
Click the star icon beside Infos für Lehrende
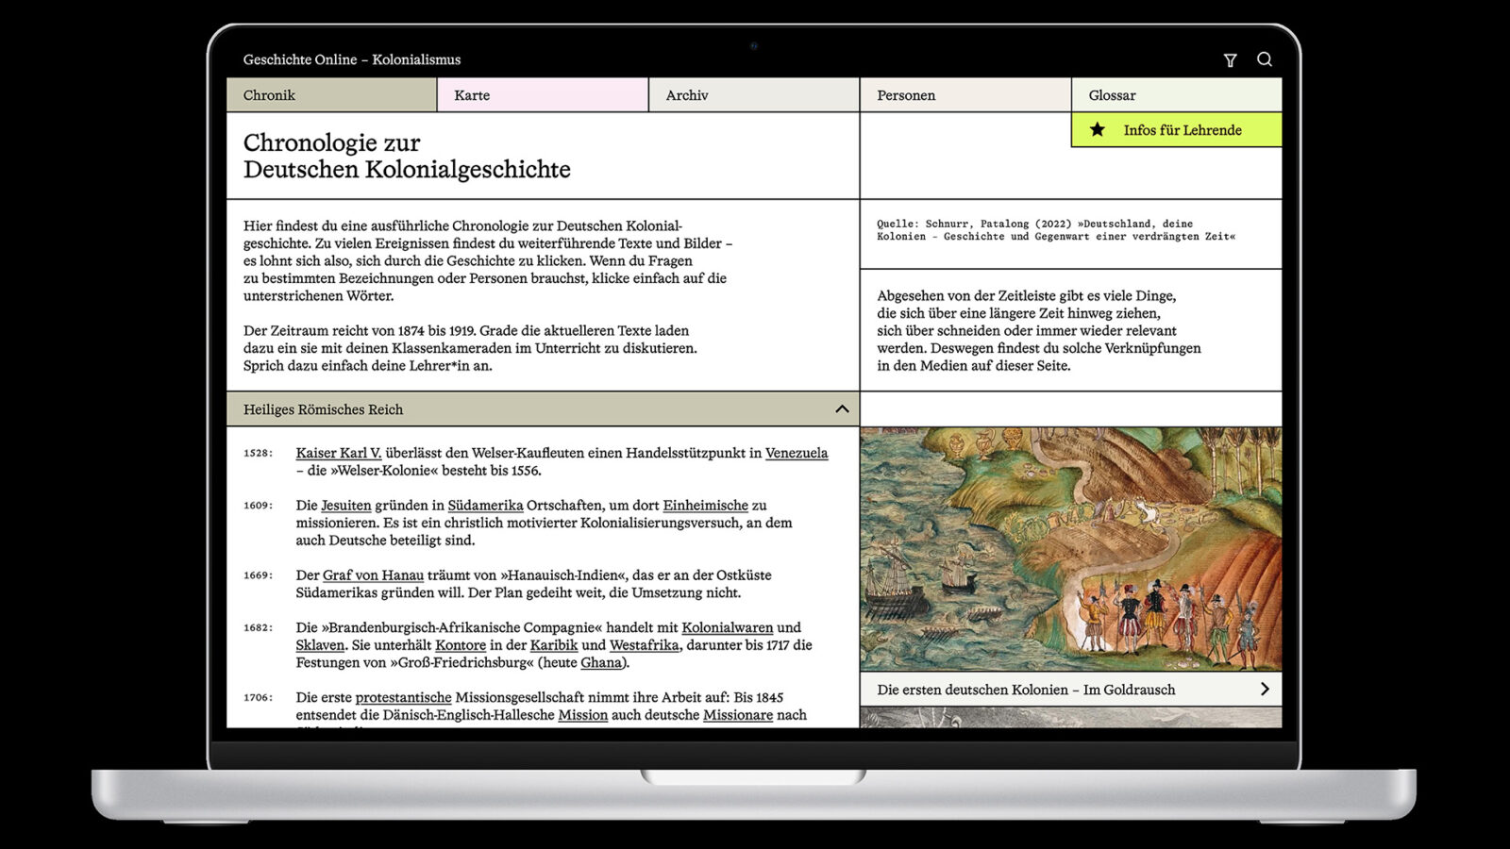(1098, 130)
